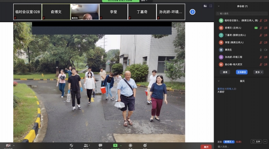The width and height of the screenshot is (269, 149).
Task: Click the green Share Screen button
Action: pyautogui.click(x=115, y=146)
